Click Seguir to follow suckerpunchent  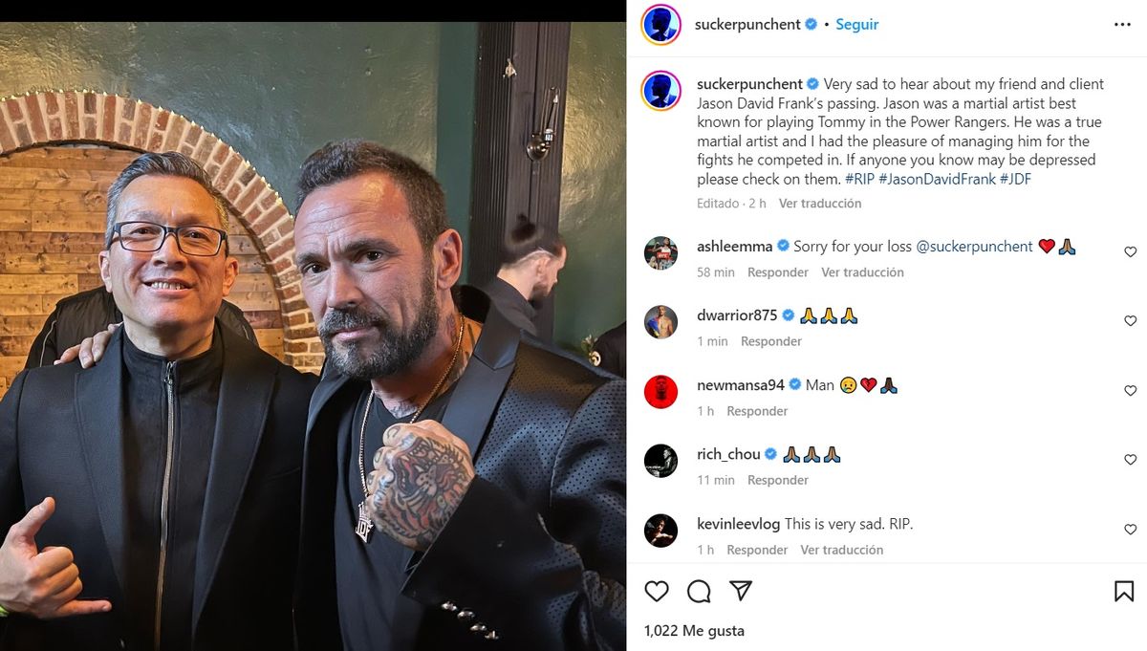point(856,25)
